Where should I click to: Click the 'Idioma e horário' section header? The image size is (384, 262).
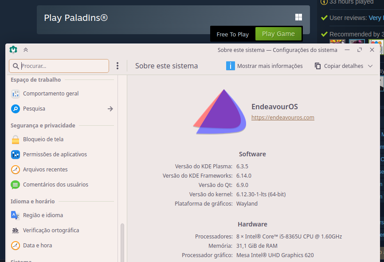pyautogui.click(x=32, y=202)
